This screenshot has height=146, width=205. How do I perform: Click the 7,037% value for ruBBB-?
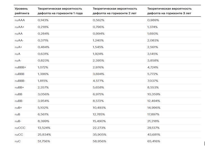pos(153,81)
